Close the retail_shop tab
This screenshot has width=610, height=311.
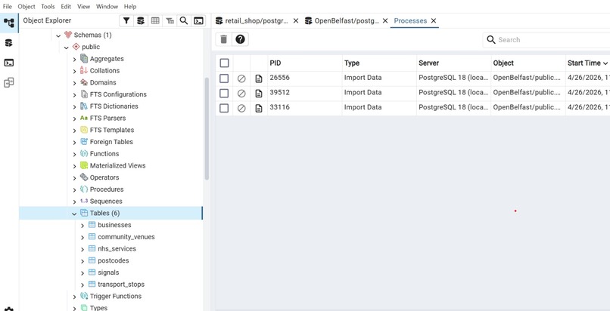[296, 21]
